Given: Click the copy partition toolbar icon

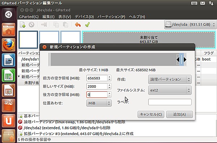Looking at the screenshot, I should (56, 25).
